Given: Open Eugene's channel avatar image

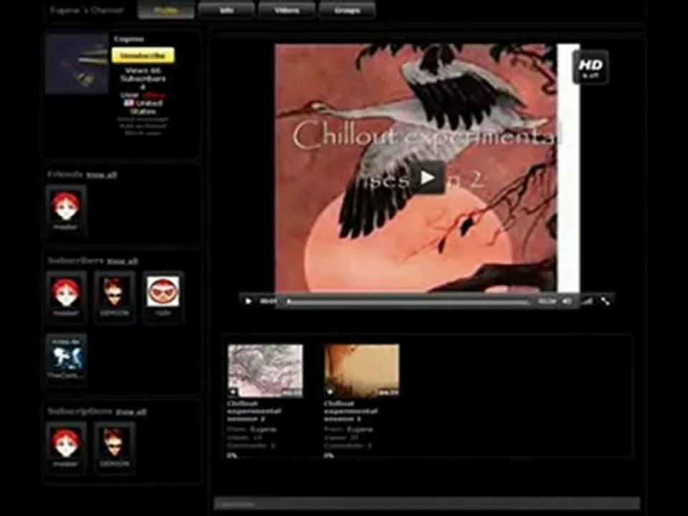Looking at the screenshot, I should point(77,64).
